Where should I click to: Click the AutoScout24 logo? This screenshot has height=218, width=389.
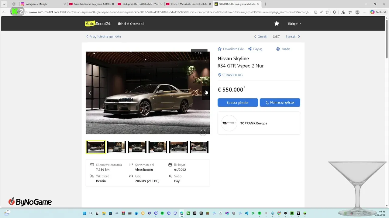click(98, 24)
